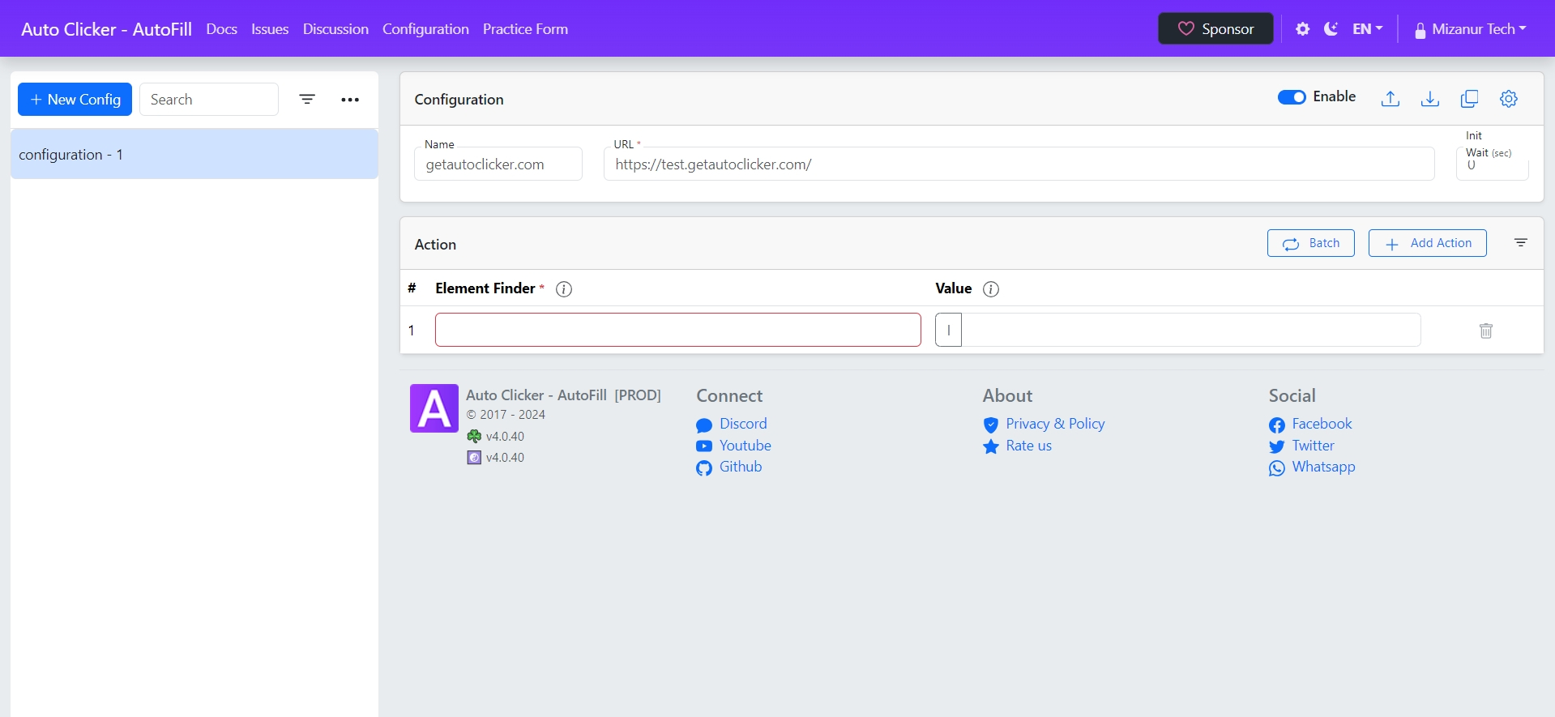The image size is (1555, 717).
Task: Toggle the Enable switch off
Action: [x=1292, y=97]
